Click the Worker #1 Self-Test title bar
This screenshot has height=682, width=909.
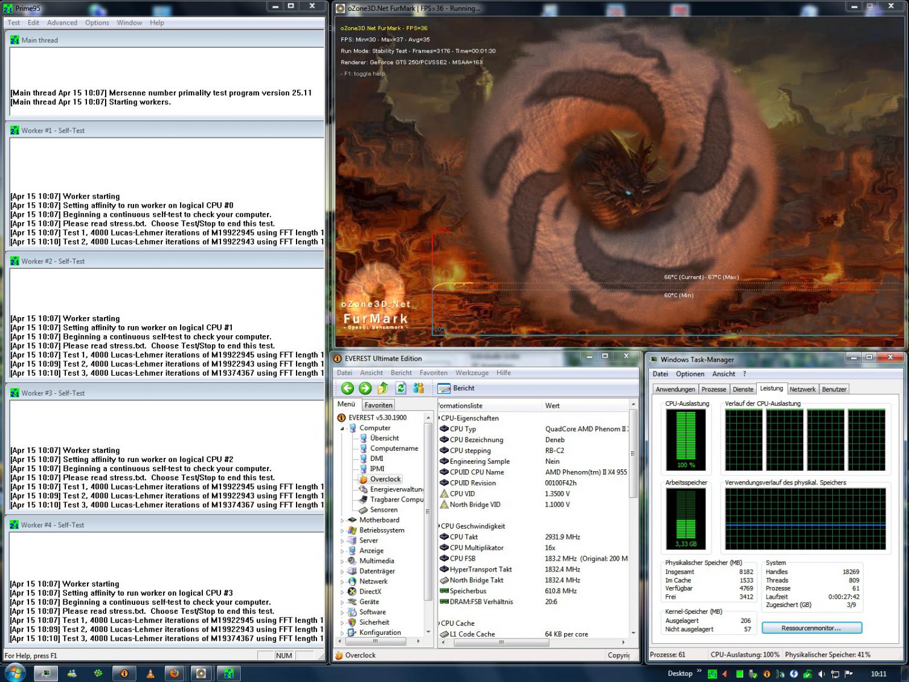click(x=165, y=130)
